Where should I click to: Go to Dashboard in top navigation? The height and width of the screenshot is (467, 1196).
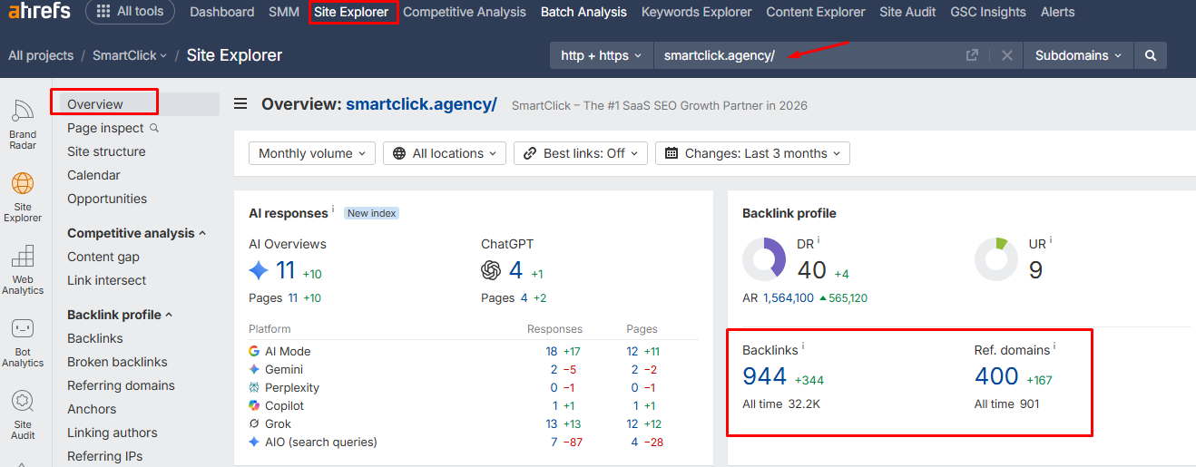222,12
